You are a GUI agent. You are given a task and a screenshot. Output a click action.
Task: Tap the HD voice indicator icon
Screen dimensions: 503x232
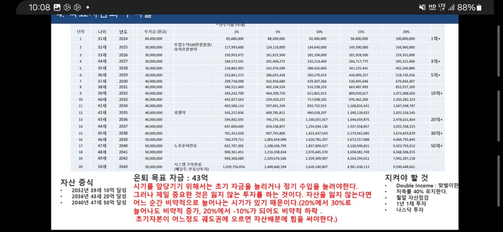[x=433, y=7]
